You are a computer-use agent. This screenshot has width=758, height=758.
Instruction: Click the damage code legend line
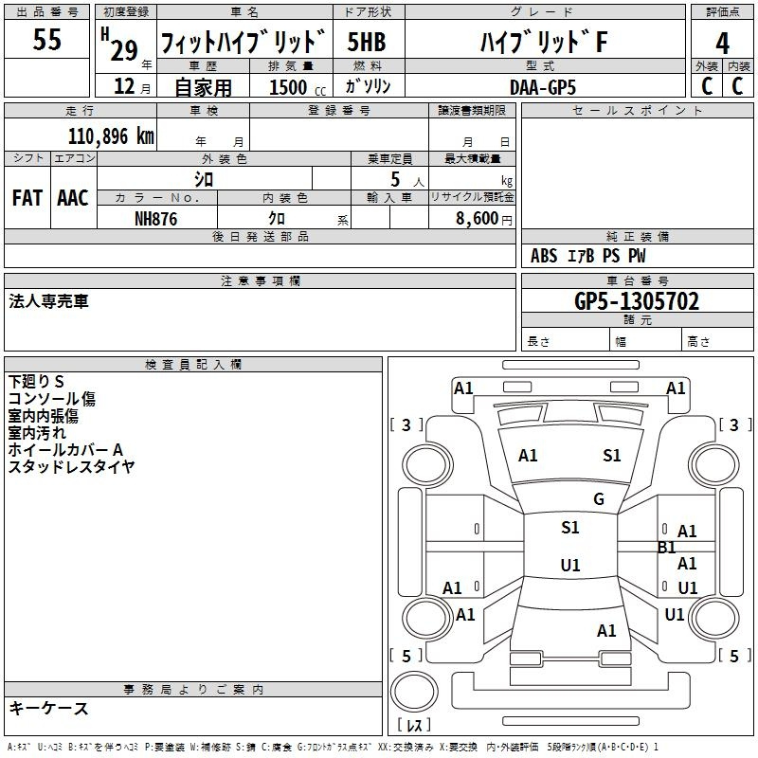333,747
